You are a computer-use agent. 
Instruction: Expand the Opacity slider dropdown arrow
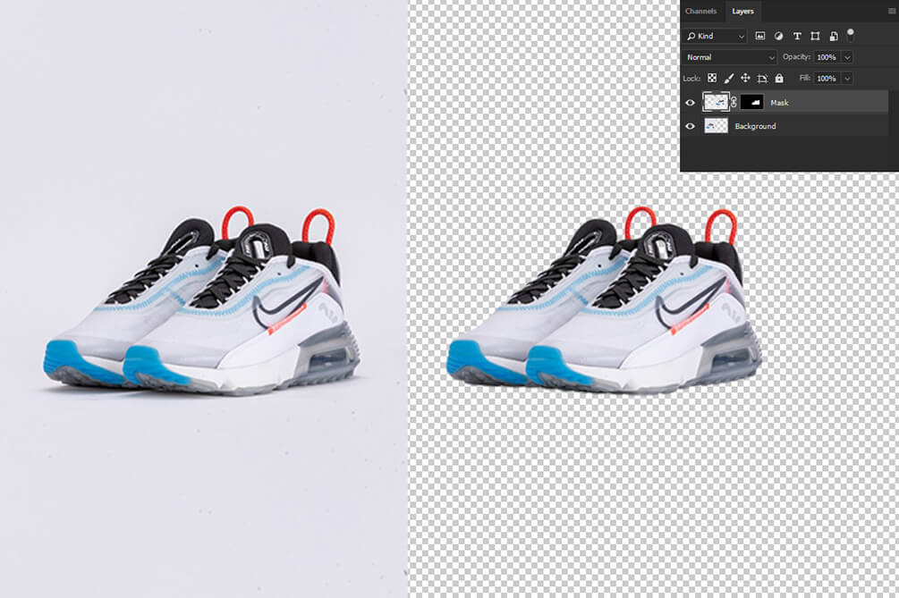click(847, 57)
